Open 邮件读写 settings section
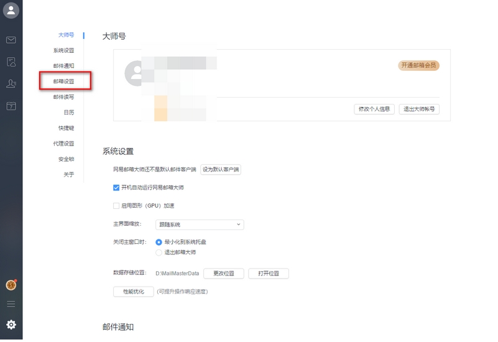Image resolution: width=498 pixels, height=342 pixels. coord(63,97)
